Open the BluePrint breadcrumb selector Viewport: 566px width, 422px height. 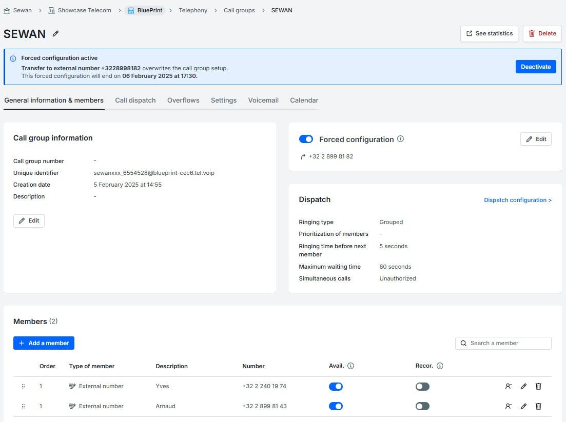click(x=145, y=10)
